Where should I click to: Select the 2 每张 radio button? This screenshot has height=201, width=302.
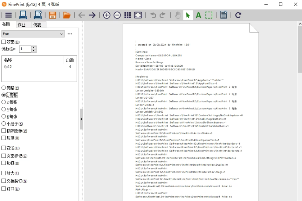(x=4, y=102)
